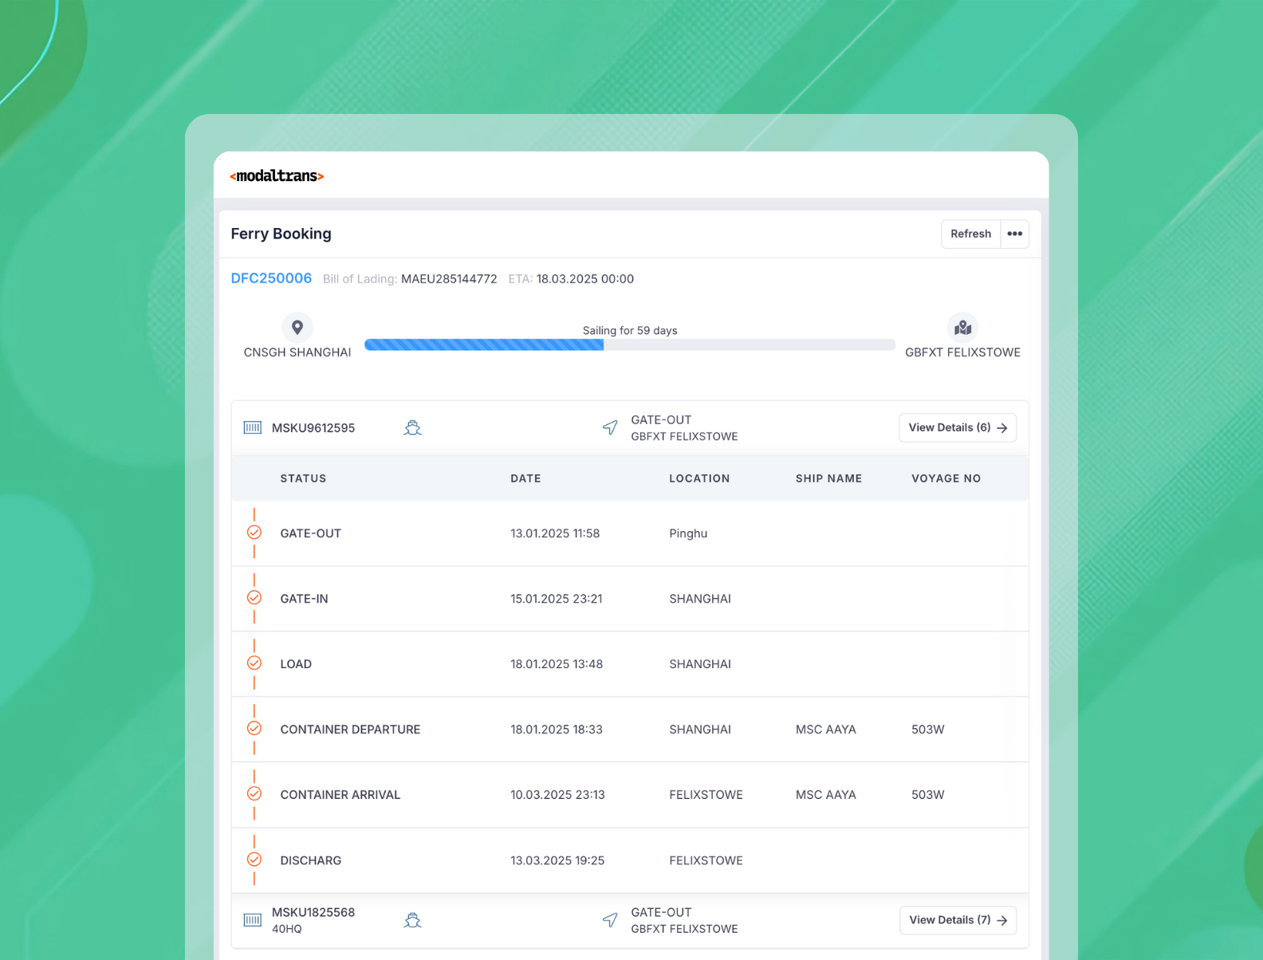This screenshot has width=1263, height=960.
Task: Click the LOAD status text
Action: pos(296,664)
